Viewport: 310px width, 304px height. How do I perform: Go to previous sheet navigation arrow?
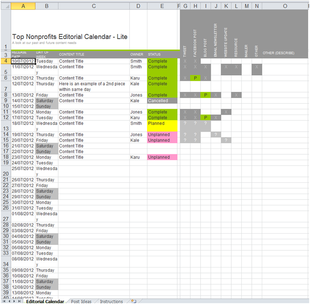click(x=9, y=301)
